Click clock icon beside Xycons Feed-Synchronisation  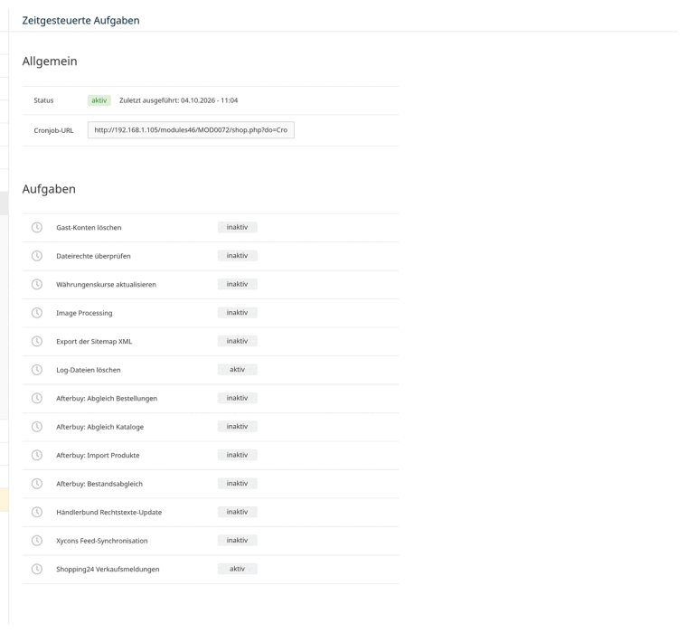(37, 541)
